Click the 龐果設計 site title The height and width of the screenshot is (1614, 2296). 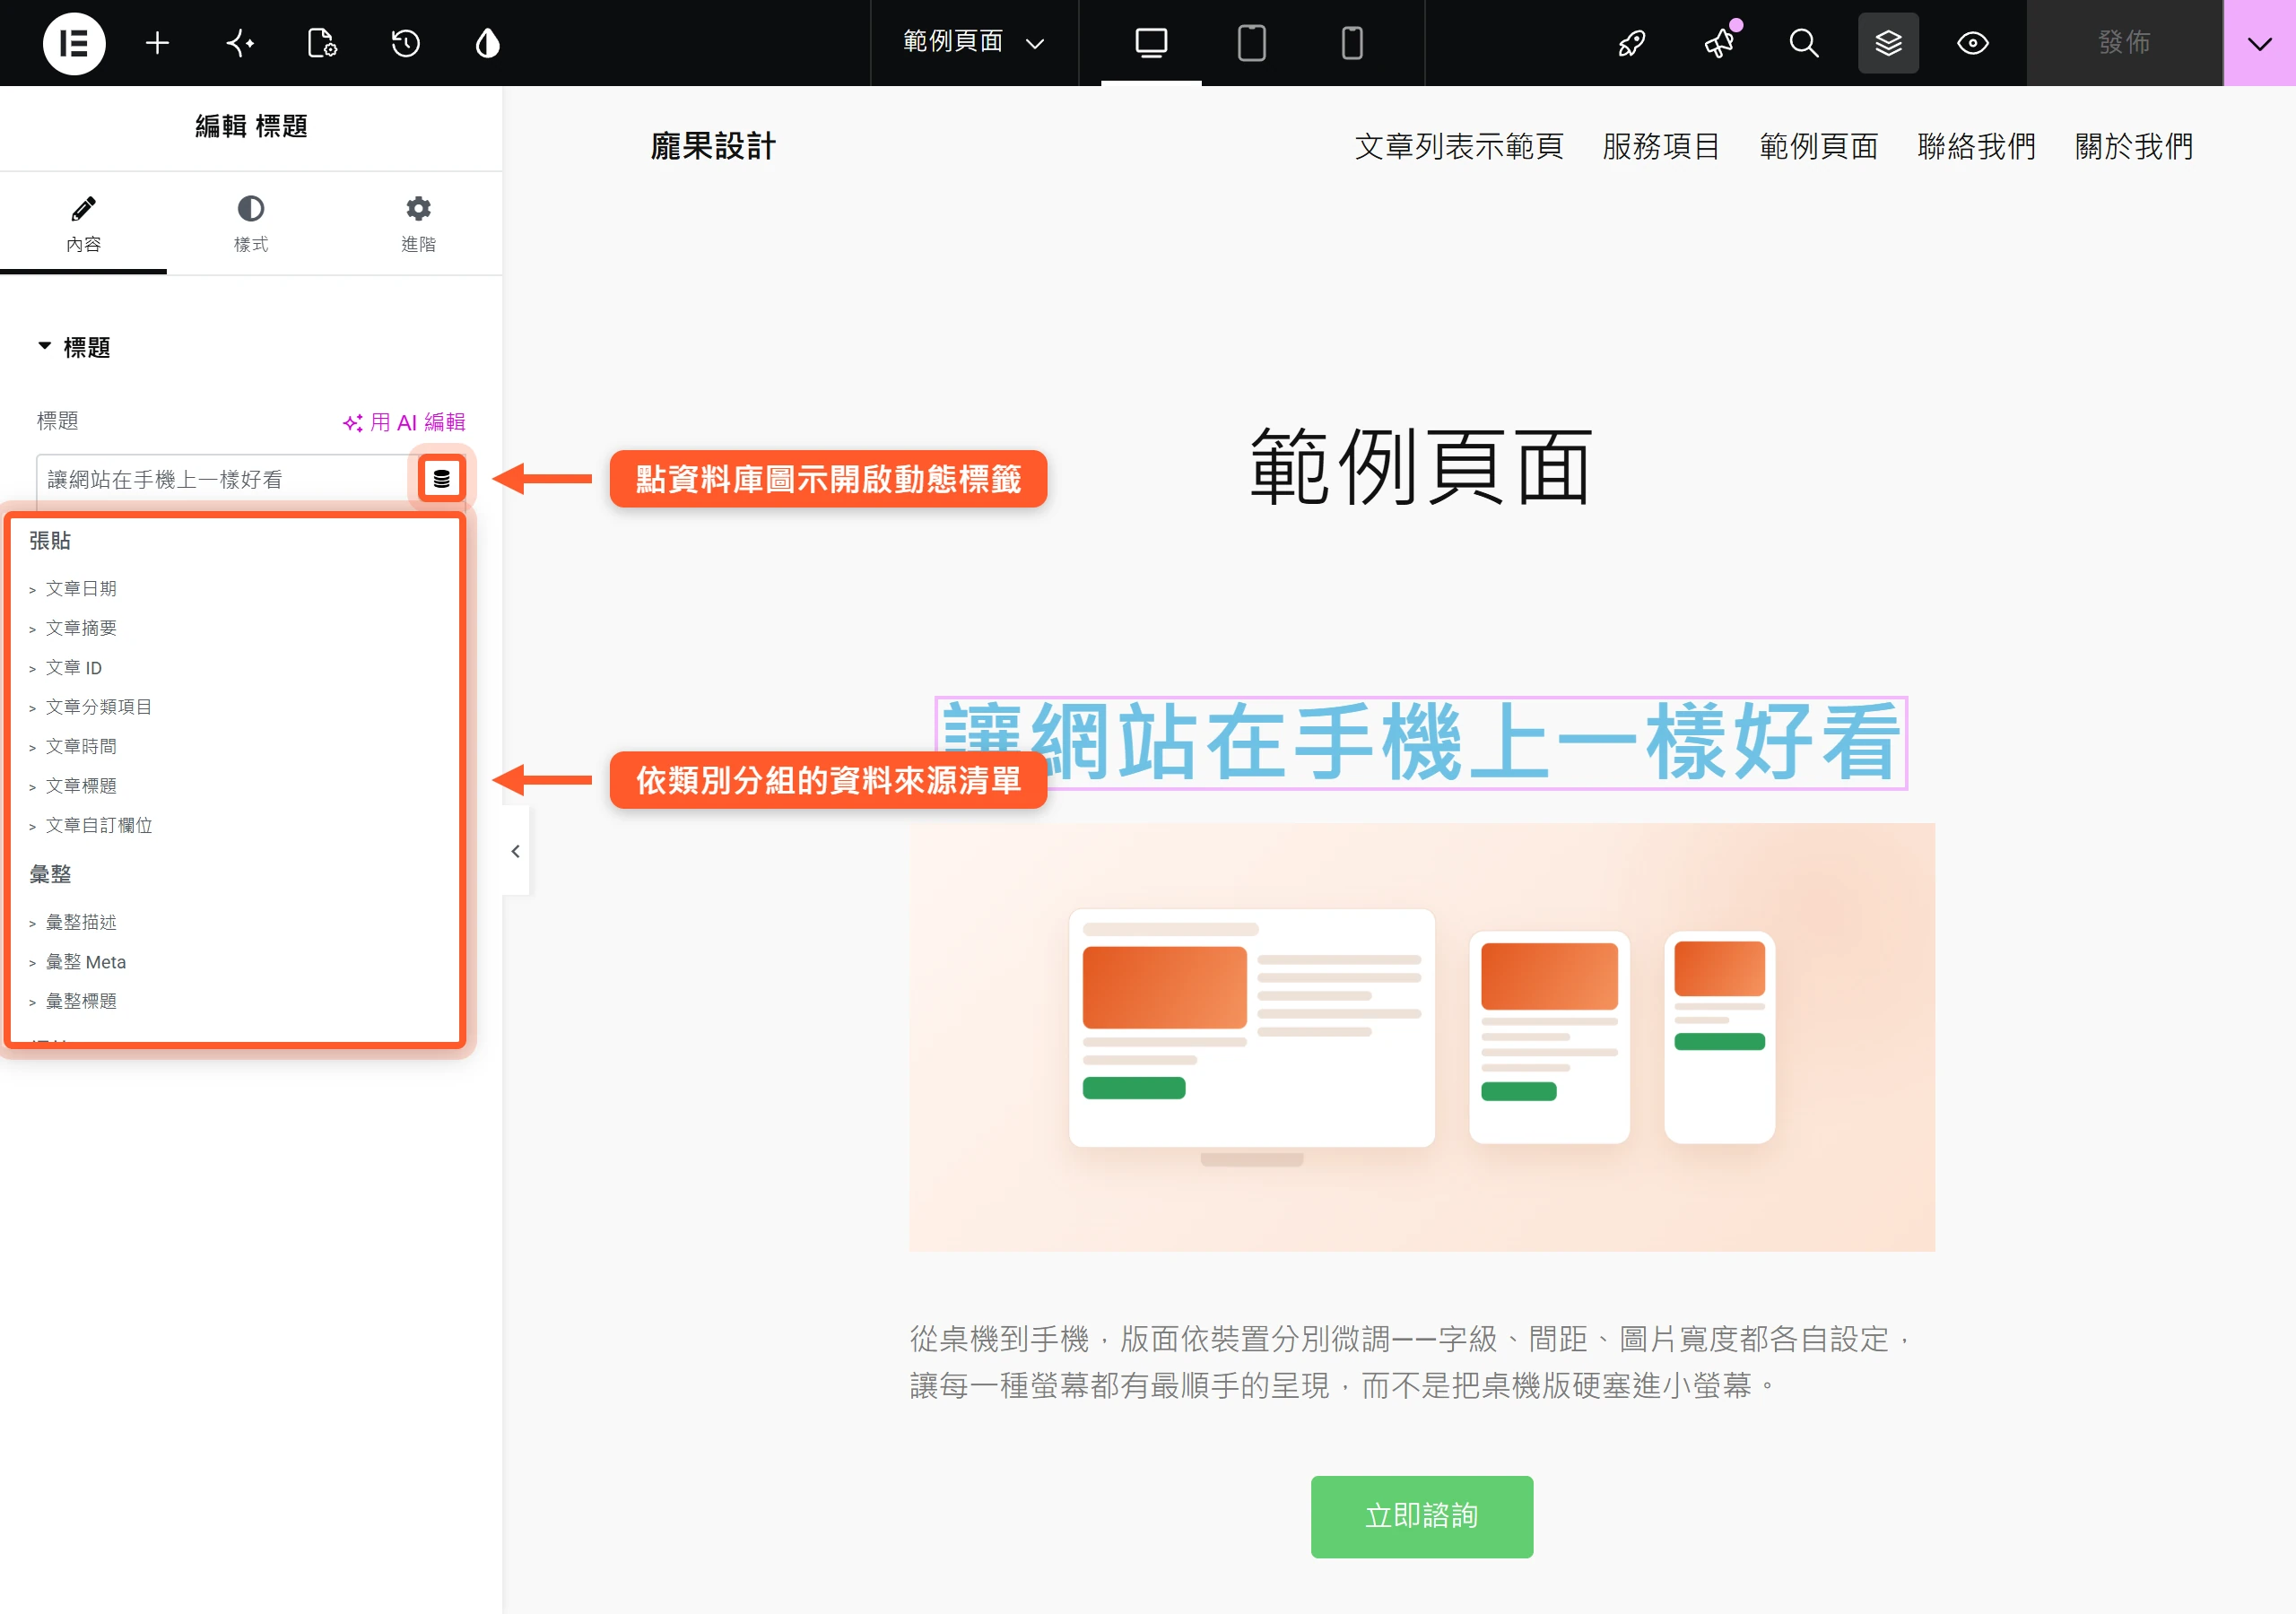click(713, 146)
